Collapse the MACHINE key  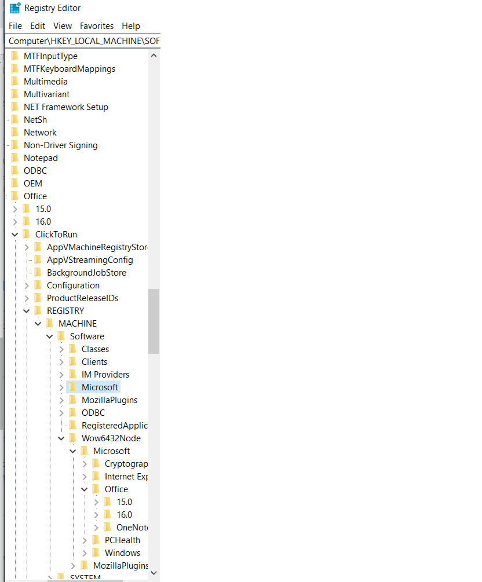pos(38,324)
